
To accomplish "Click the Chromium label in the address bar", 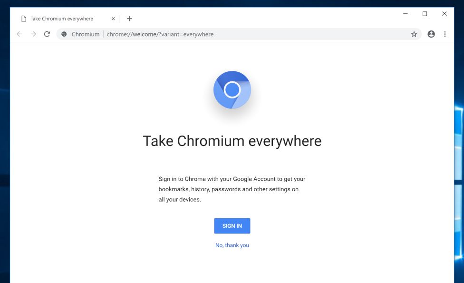I will click(86, 34).
